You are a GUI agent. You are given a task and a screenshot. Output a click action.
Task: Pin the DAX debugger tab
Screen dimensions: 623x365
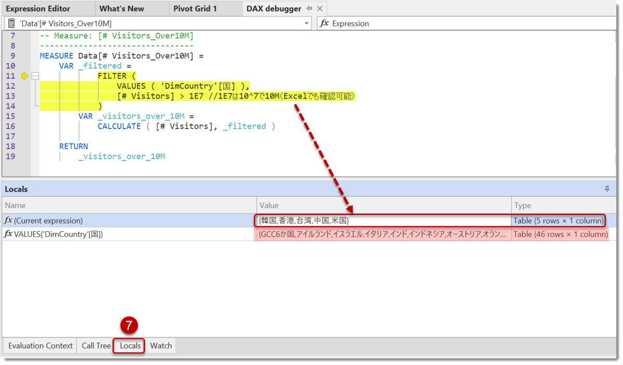point(309,9)
